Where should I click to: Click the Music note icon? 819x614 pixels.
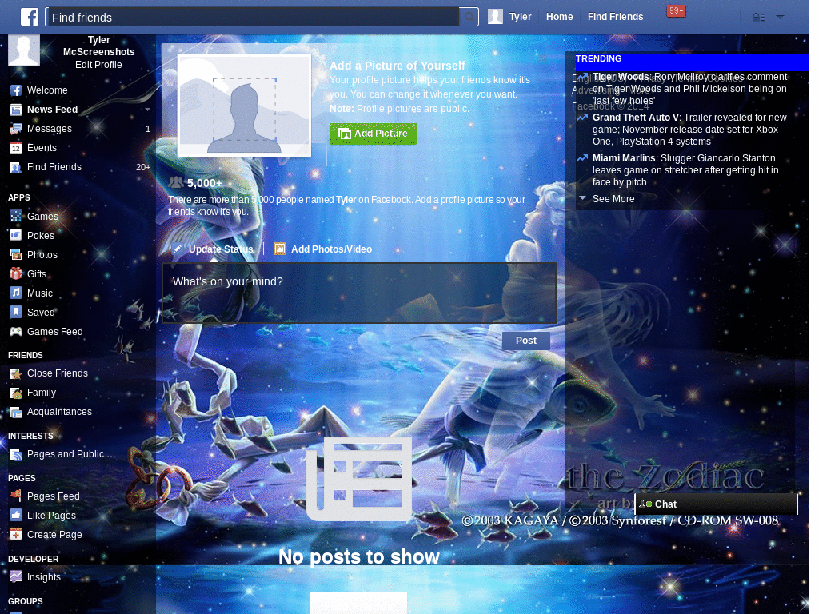[x=16, y=293]
